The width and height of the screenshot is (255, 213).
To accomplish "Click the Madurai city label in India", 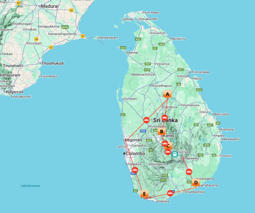I will point(50,6).
